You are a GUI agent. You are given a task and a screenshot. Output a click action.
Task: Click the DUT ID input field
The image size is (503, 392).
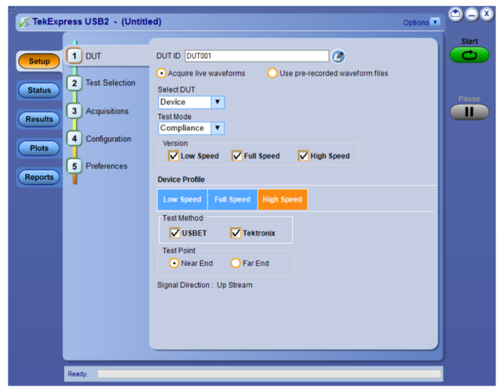click(257, 56)
